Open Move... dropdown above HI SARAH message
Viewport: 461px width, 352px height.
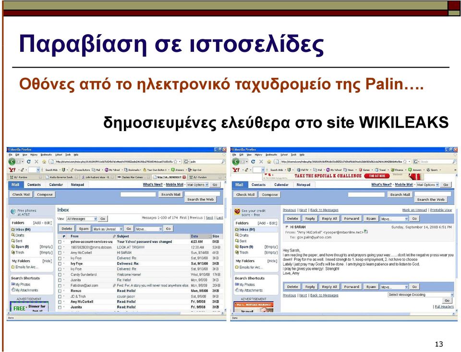394,219
